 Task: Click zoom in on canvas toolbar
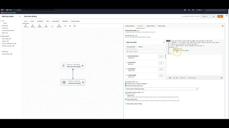(65, 26)
